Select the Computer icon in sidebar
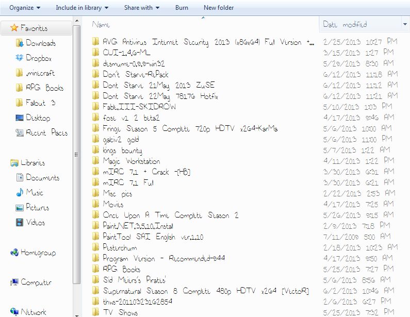The height and width of the screenshot is (317, 410). (14, 282)
